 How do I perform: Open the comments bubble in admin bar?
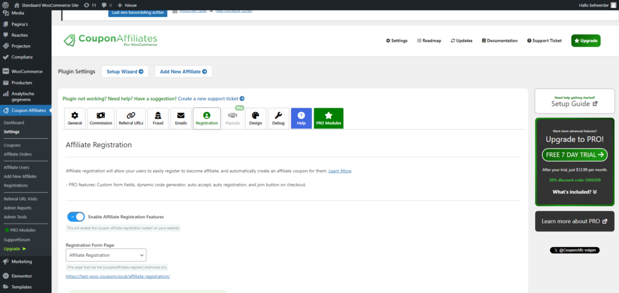point(106,5)
